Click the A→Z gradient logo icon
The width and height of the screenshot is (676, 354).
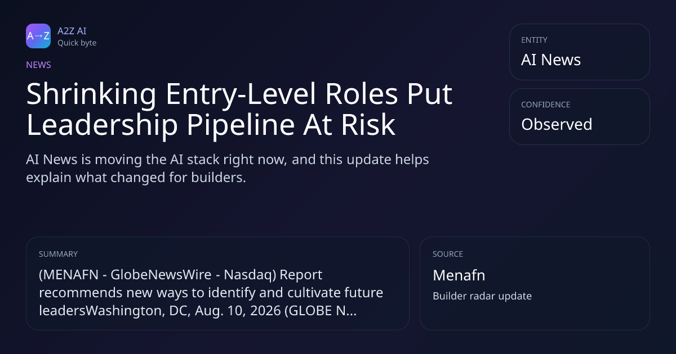pos(38,36)
